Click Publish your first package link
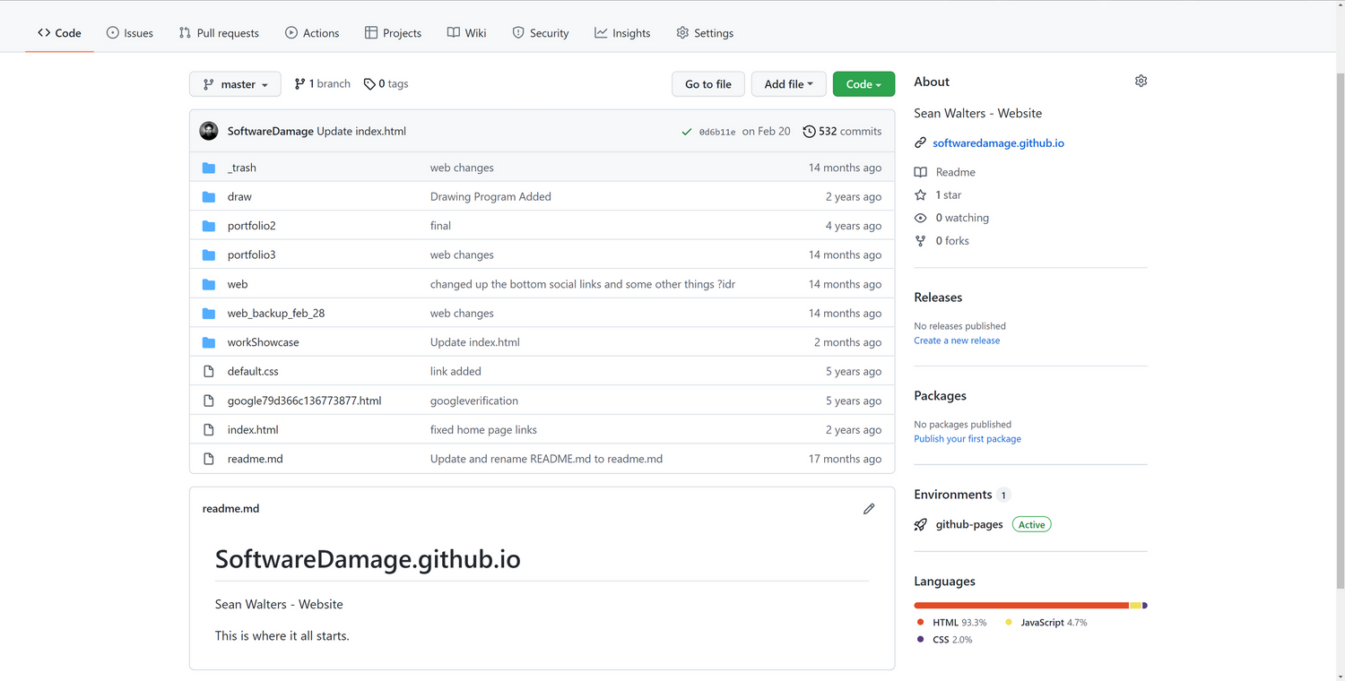This screenshot has width=1345, height=681. pyautogui.click(x=968, y=439)
